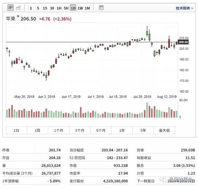The height and width of the screenshot is (188, 199).
Task: Switch the range to 5年
Action: (x=143, y=130)
